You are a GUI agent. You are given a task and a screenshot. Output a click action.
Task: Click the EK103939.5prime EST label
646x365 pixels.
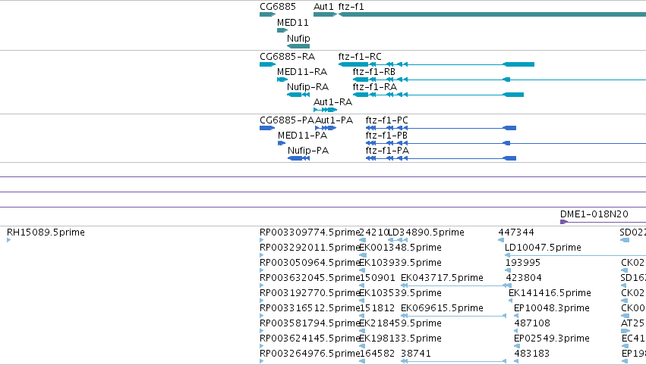click(401, 263)
